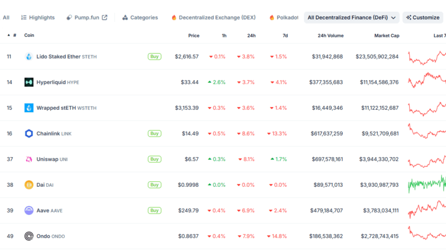Click the Lido price $2,616.57
Viewport: 446px width, 251px height.
187,57
